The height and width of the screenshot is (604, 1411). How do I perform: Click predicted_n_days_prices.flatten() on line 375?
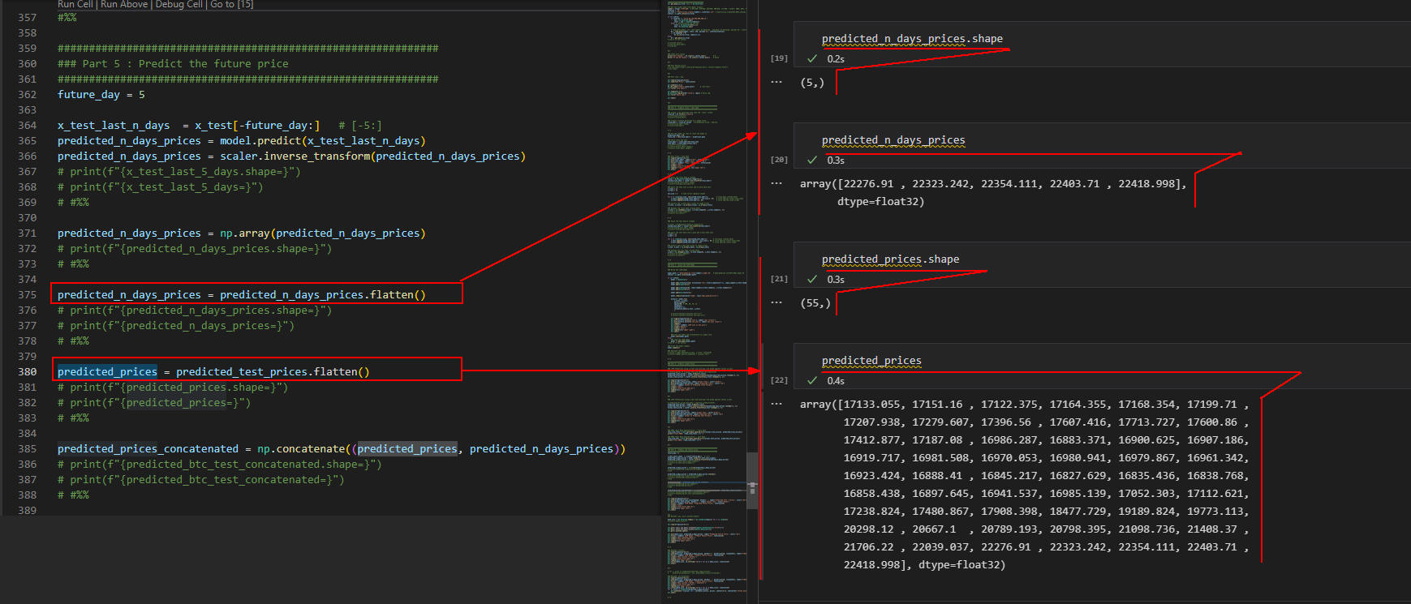click(323, 295)
